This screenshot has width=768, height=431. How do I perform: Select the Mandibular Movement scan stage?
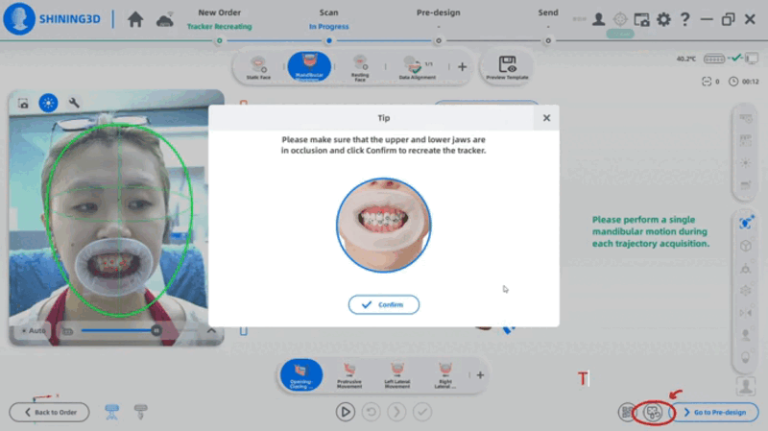click(x=309, y=66)
